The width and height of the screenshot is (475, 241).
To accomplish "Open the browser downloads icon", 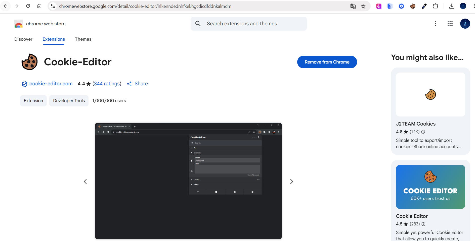I will pos(452,6).
